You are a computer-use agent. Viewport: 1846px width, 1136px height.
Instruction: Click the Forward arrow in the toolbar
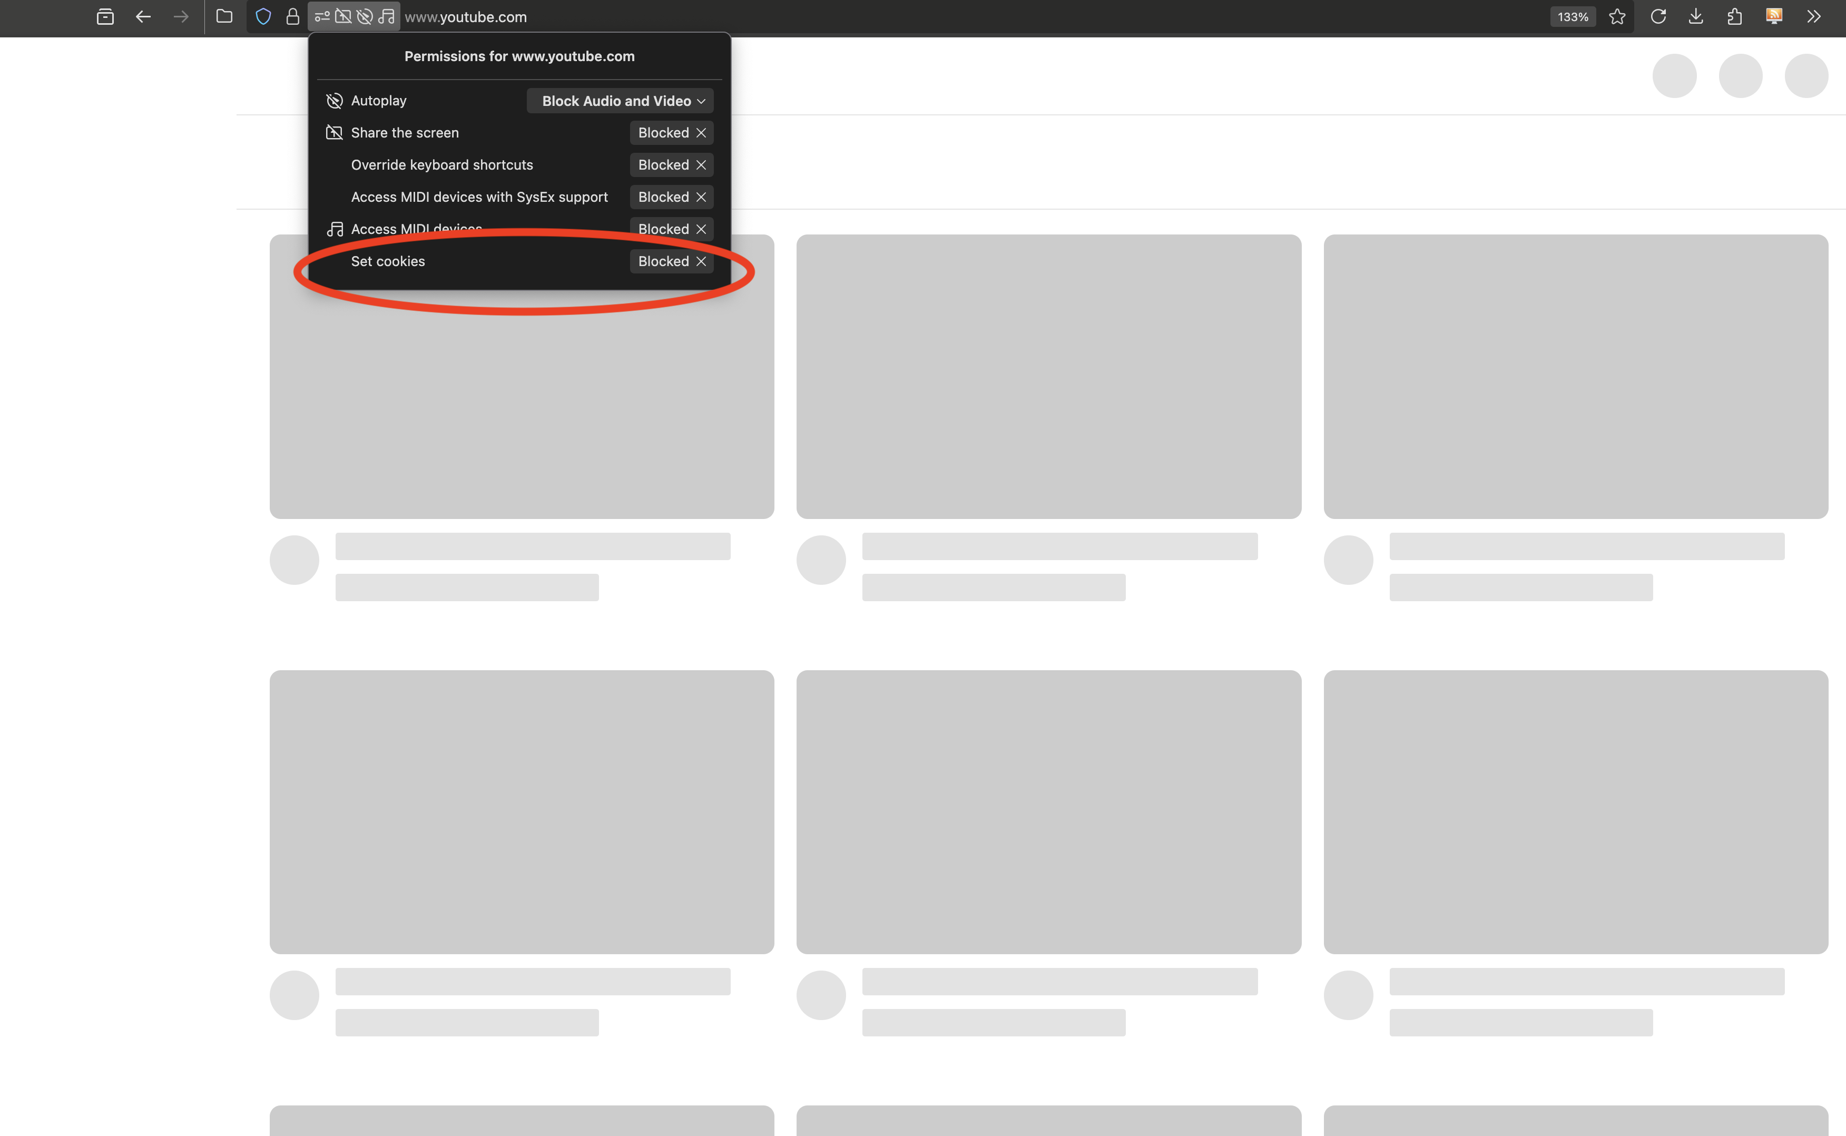[181, 16]
